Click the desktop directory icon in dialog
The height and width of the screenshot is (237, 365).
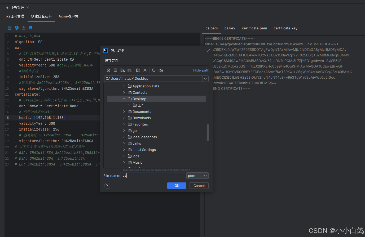(x=116, y=70)
